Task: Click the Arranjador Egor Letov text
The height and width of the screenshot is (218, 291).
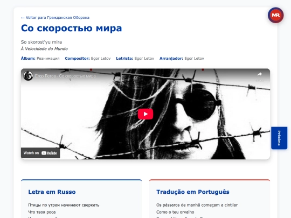Action: pyautogui.click(x=194, y=59)
